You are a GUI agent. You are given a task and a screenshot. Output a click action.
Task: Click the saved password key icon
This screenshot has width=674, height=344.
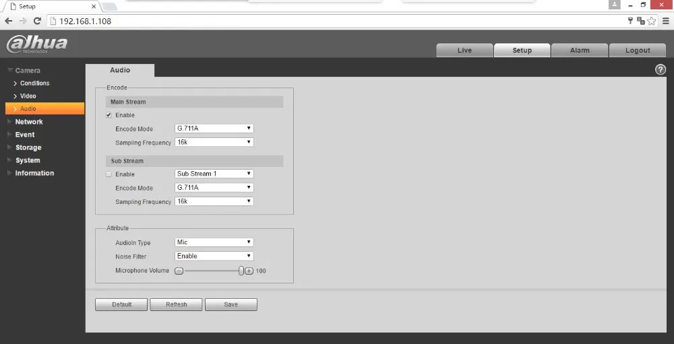coord(631,21)
